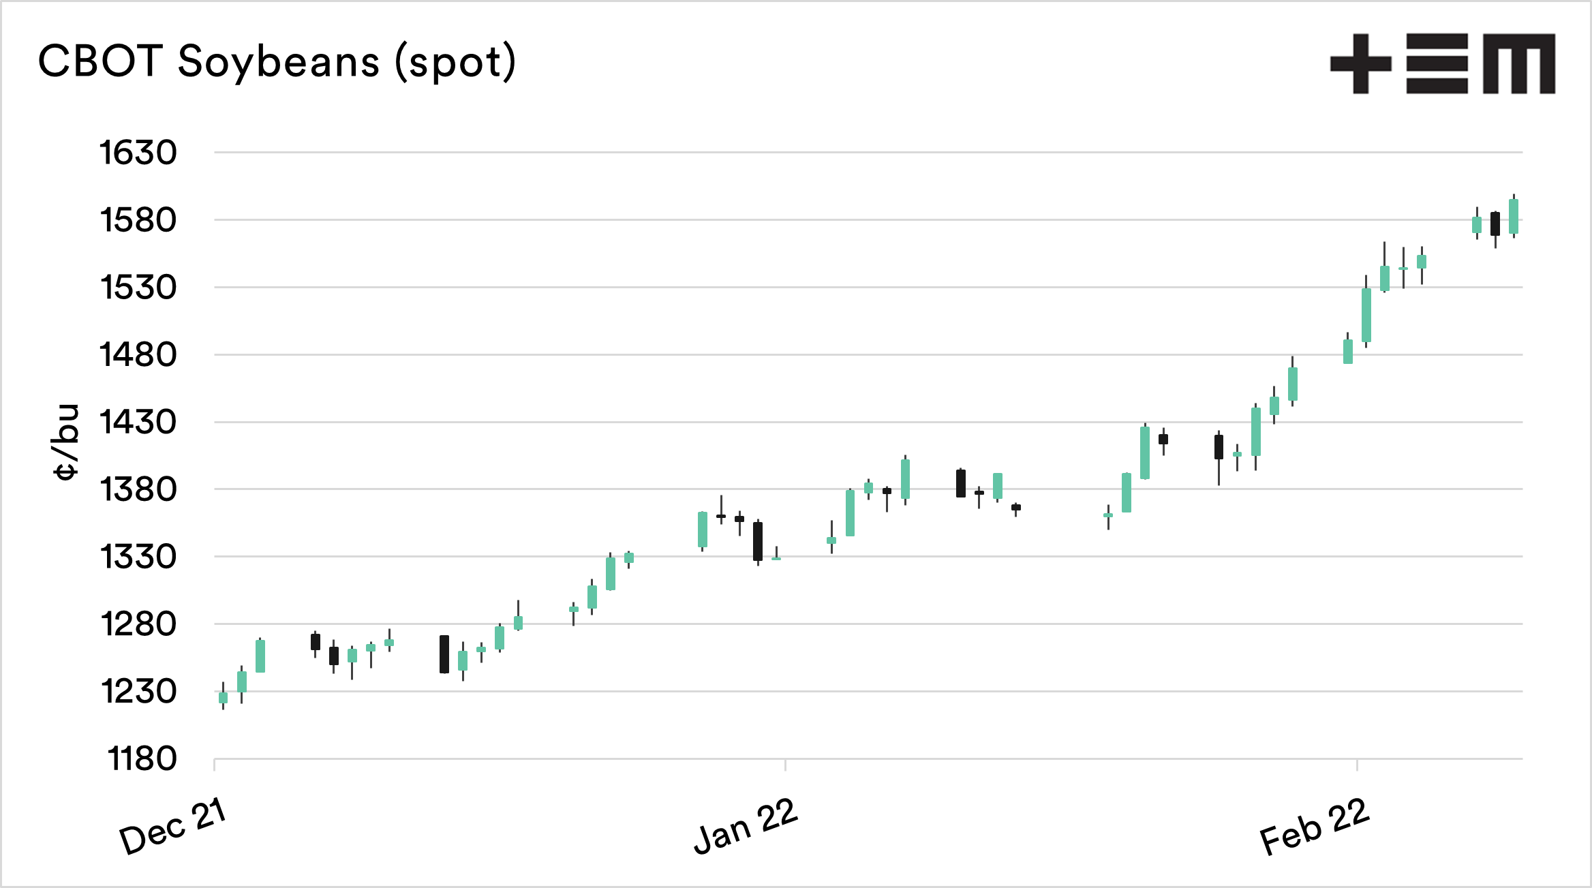This screenshot has width=1592, height=888.
Task: Click the first green candle on the chart
Action: click(x=223, y=697)
